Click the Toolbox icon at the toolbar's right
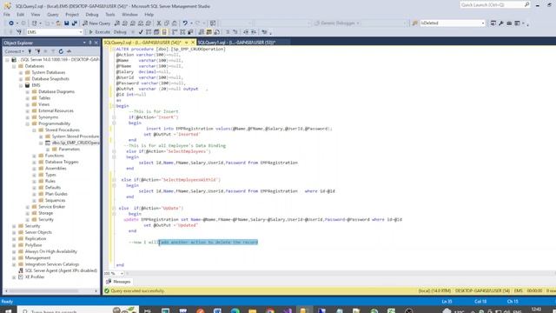Viewport: 556px width, 313px height. coord(509,23)
